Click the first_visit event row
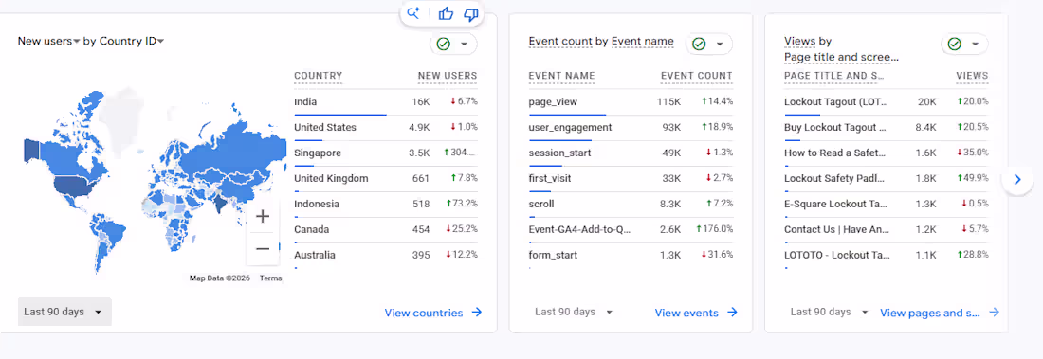 631,179
